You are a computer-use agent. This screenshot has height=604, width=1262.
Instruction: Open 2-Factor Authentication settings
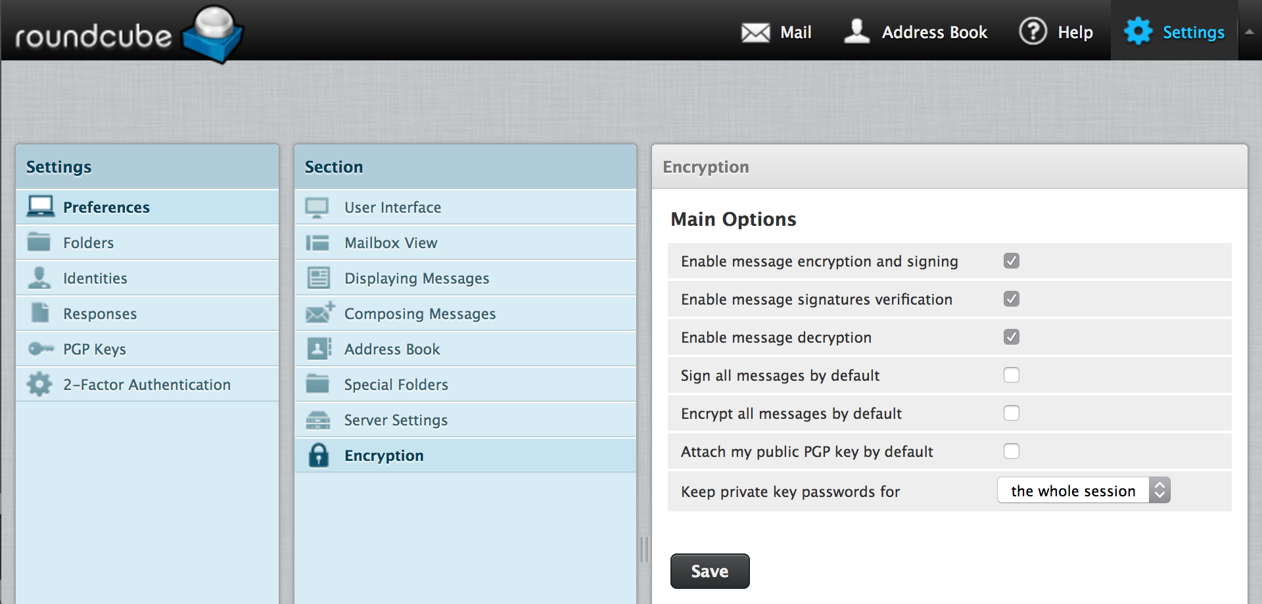click(147, 384)
